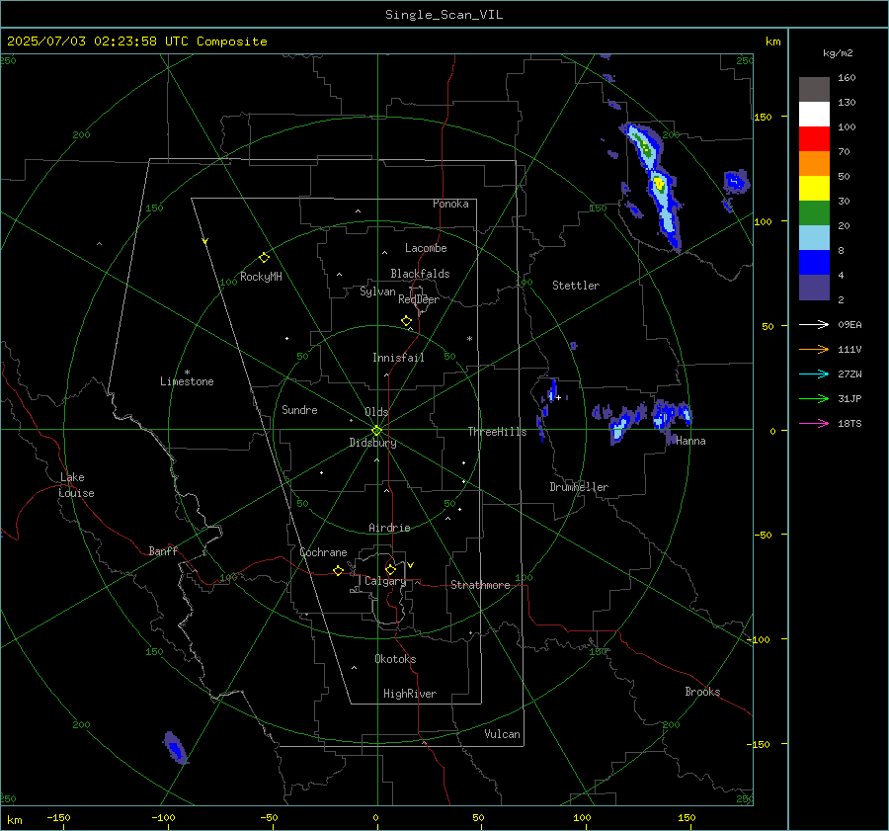Image resolution: width=889 pixels, height=831 pixels.
Task: Click the Limestone label
Action: (x=187, y=381)
